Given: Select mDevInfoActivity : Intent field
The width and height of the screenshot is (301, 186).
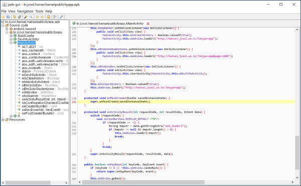Looking at the screenshot, I should 39,75.
